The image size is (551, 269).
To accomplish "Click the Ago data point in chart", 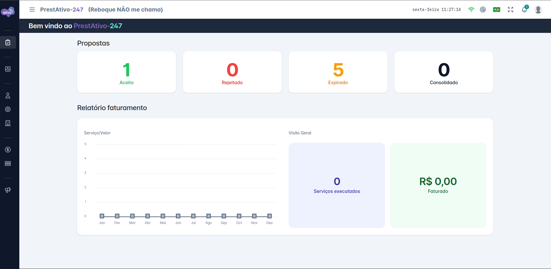I will tap(209, 216).
